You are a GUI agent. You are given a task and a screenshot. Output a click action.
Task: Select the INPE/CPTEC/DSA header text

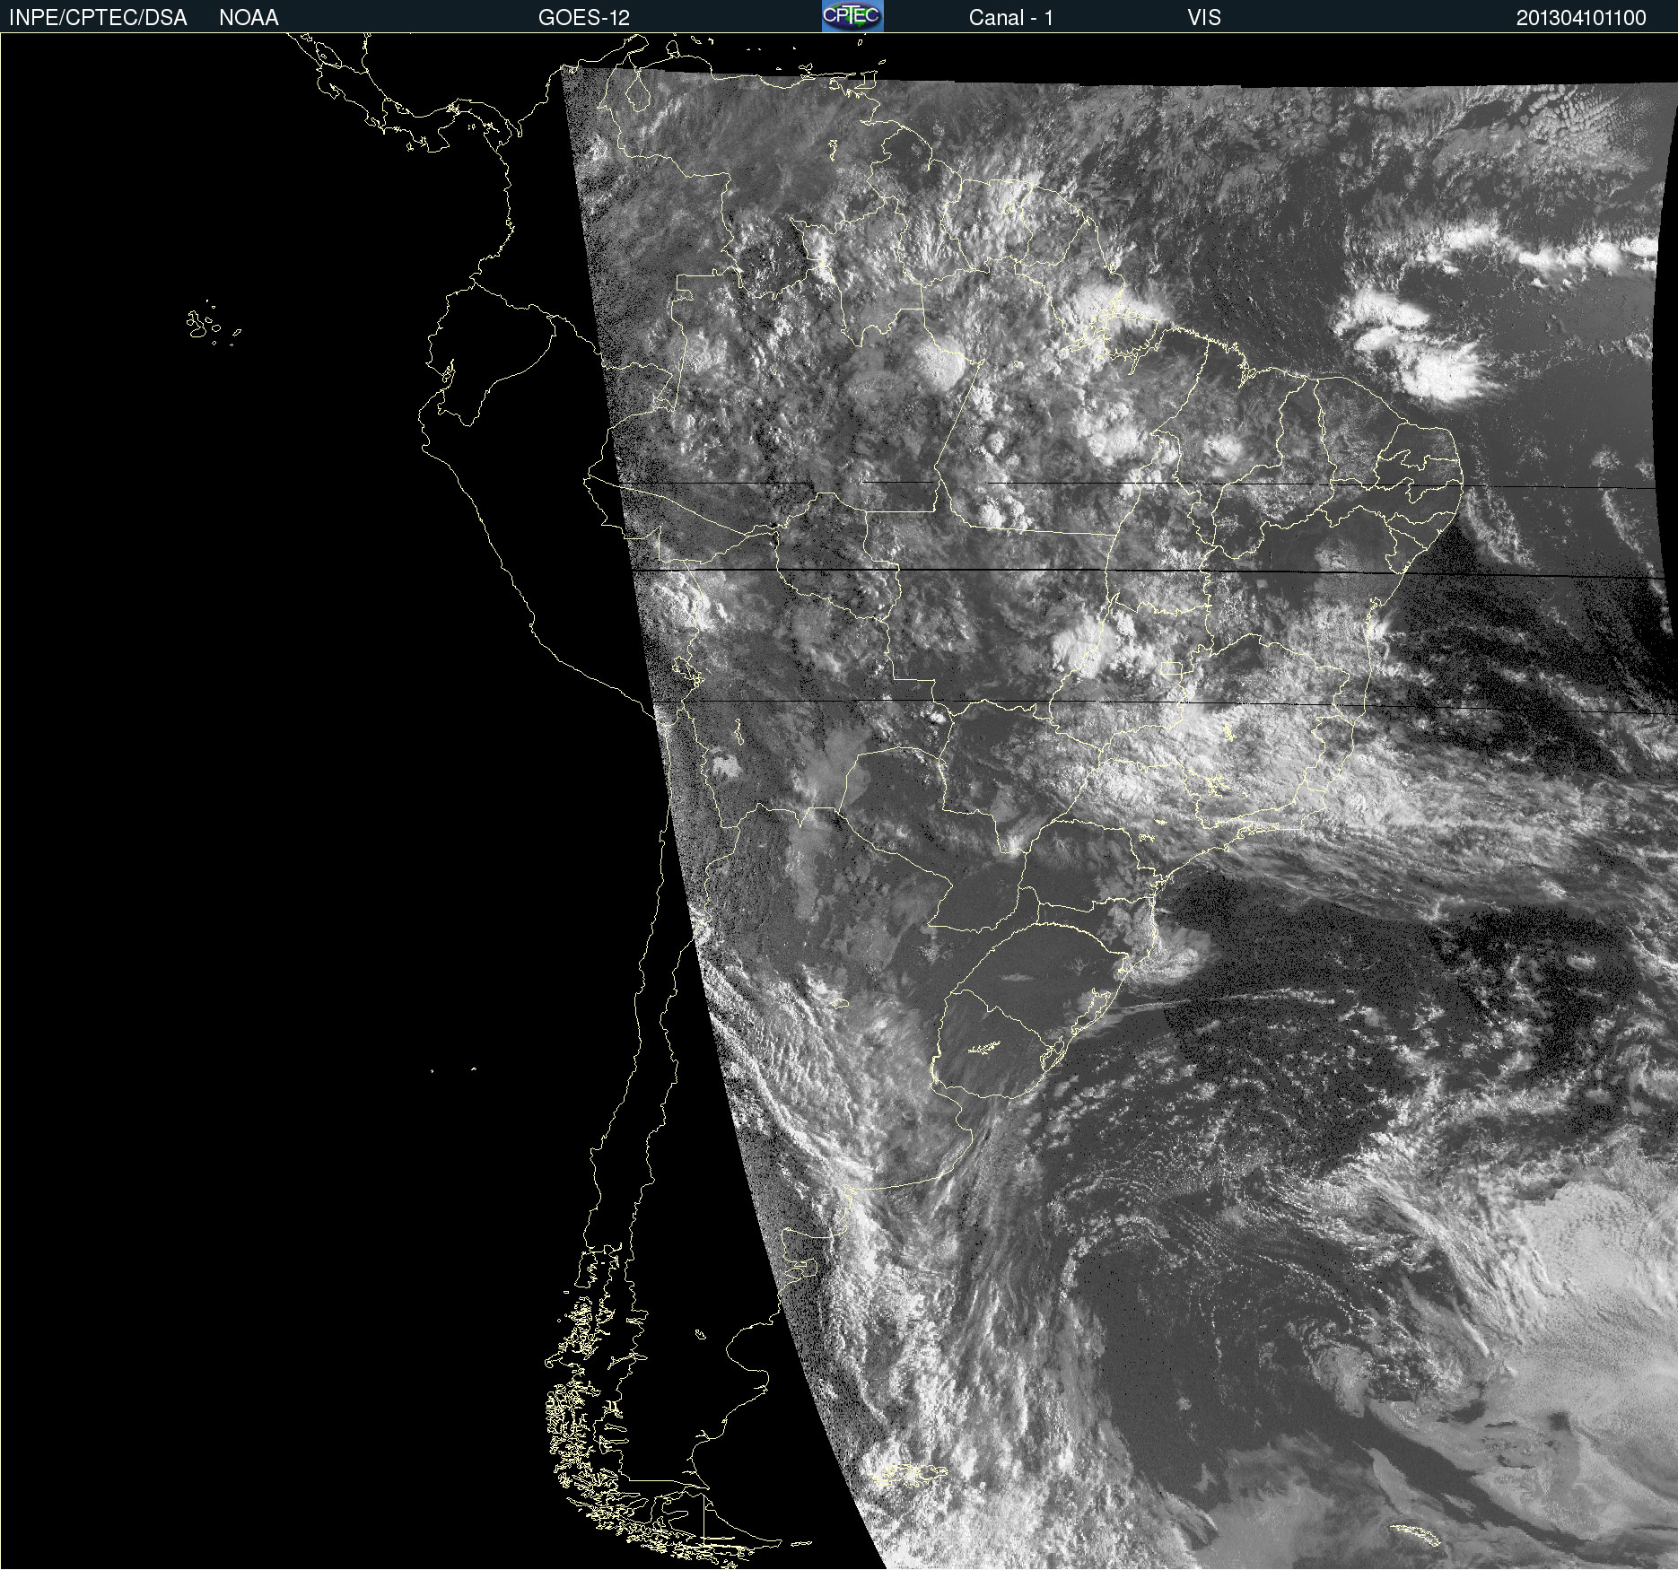[x=98, y=18]
